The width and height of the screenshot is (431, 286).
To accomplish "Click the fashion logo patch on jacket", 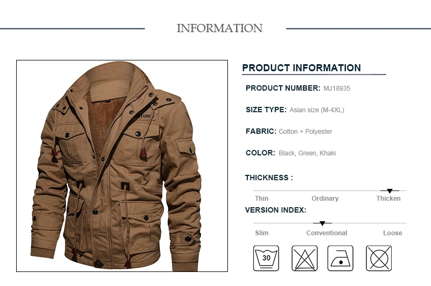I will [x=147, y=116].
